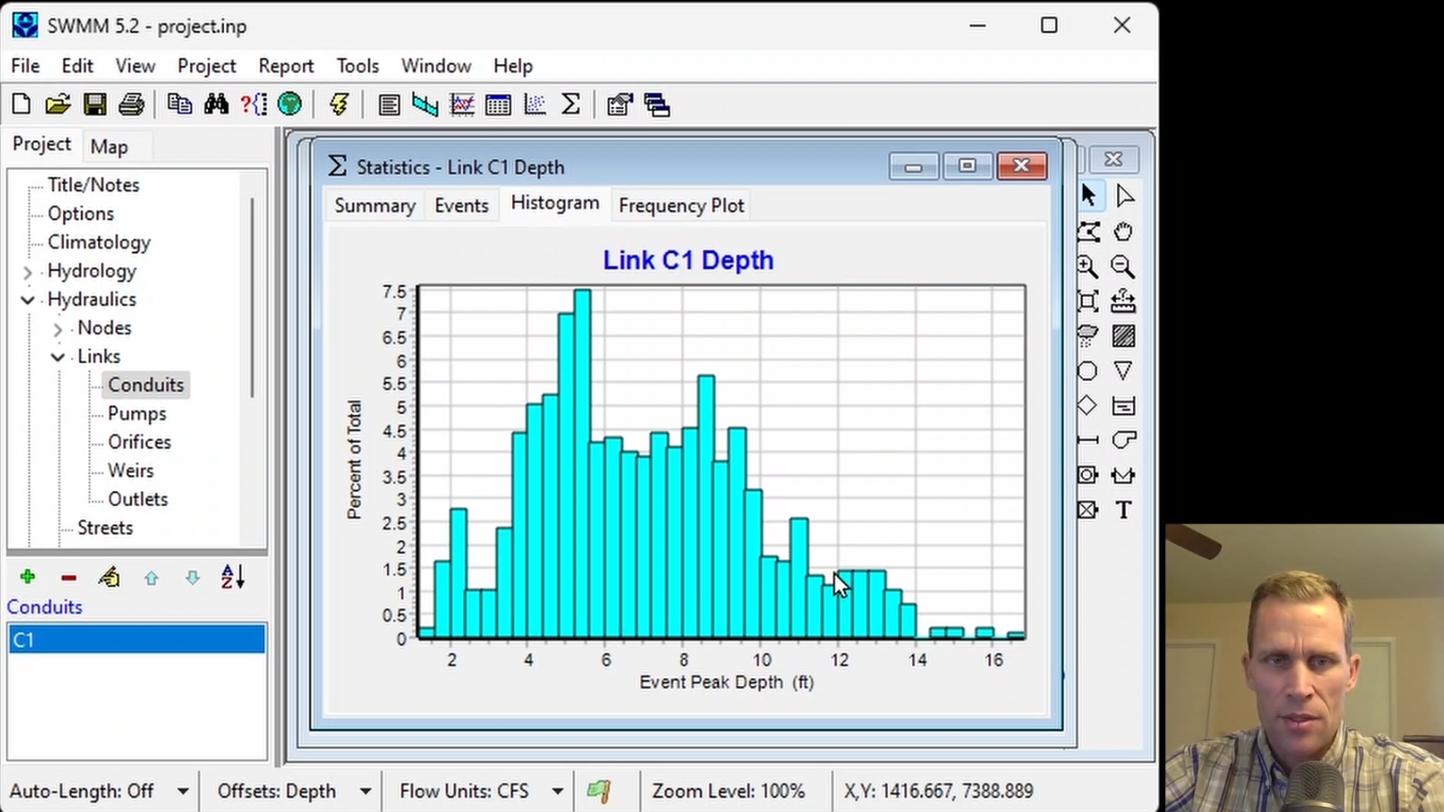Click the green plus Add Object button

[27, 576]
